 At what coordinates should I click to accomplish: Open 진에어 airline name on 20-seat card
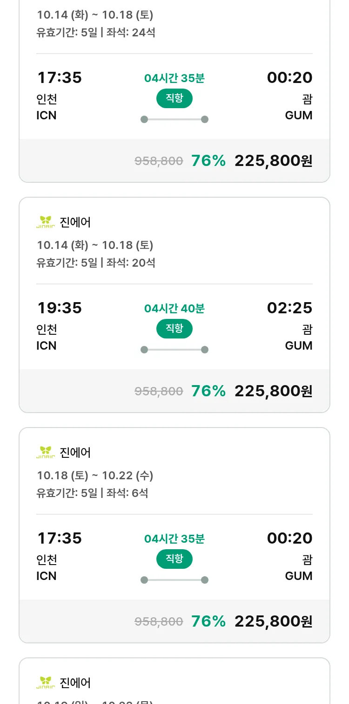(75, 222)
